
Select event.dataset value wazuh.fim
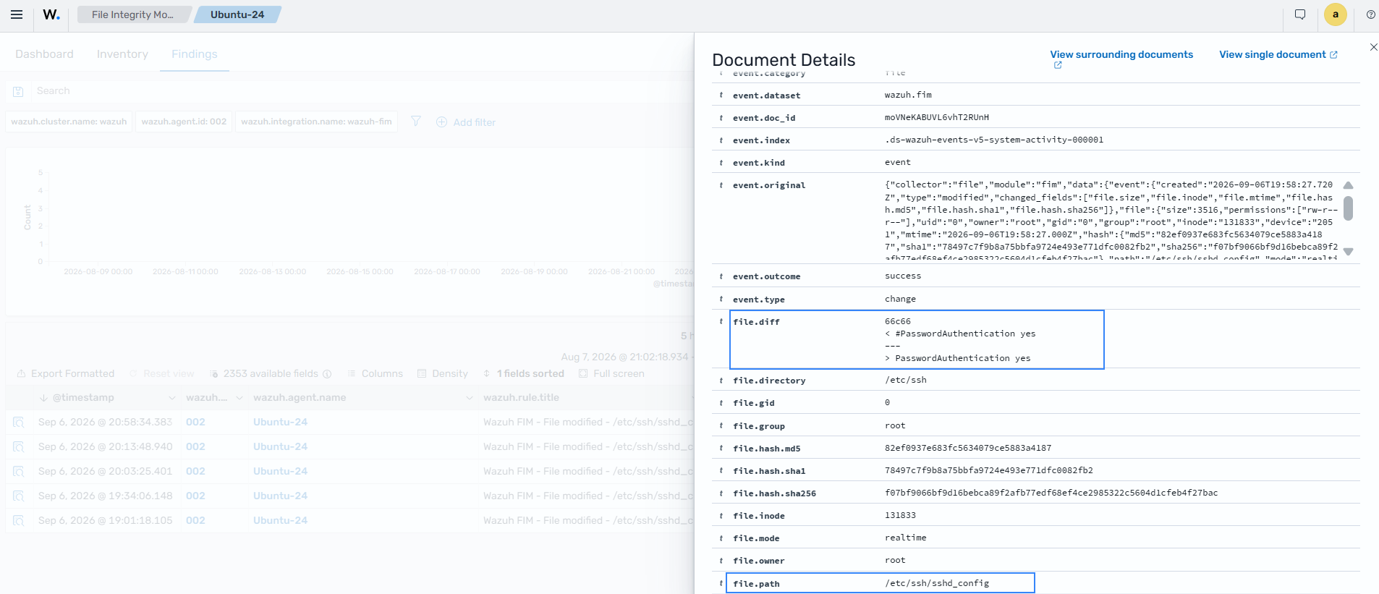click(908, 95)
